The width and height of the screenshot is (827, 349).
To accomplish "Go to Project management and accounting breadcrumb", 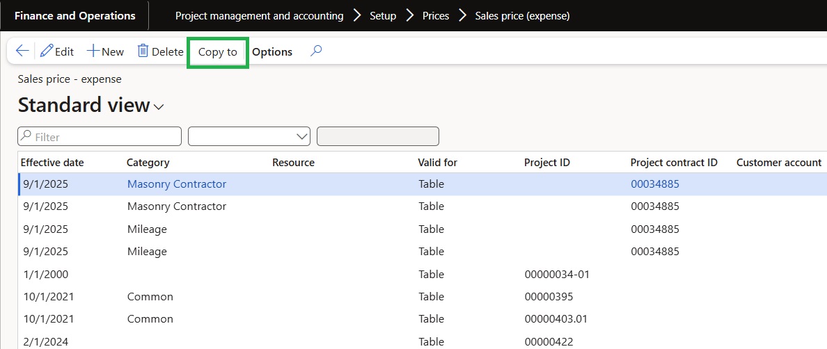I will pyautogui.click(x=259, y=15).
